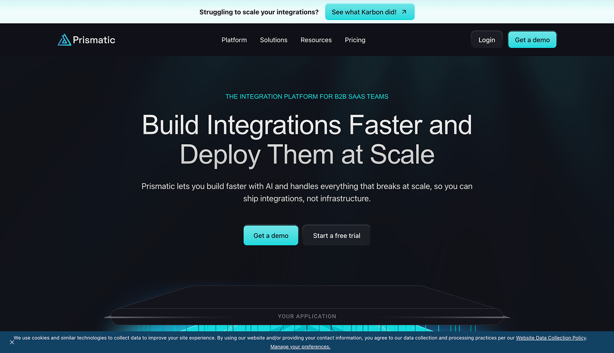Click the 'Struggling to scale your integrations?' text
Screen dimensions: 614x353
(259, 12)
